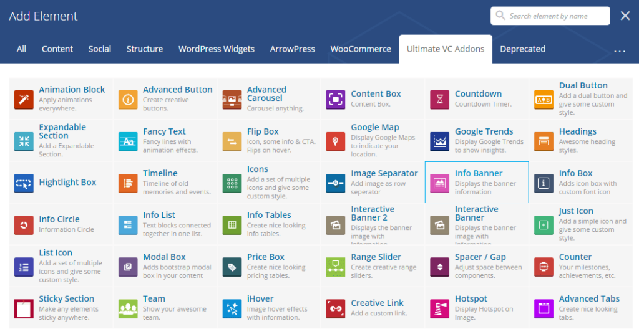Click the Google Trends chart icon

coord(440,141)
